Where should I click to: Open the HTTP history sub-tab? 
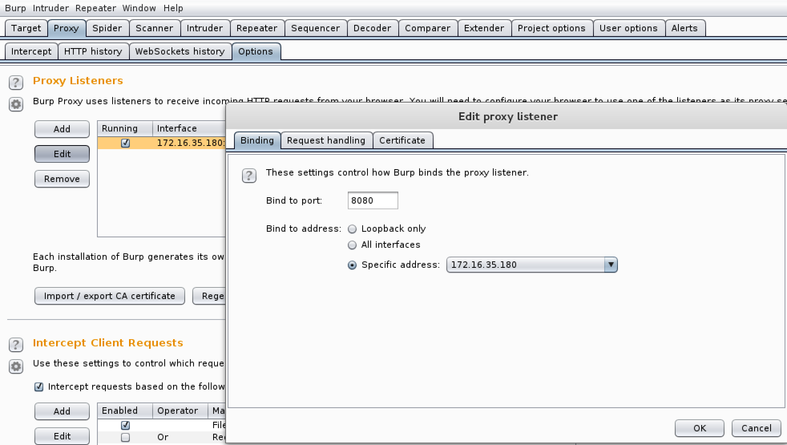[93, 51]
